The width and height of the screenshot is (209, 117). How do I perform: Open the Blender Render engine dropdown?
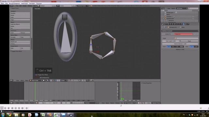pos(83,6)
